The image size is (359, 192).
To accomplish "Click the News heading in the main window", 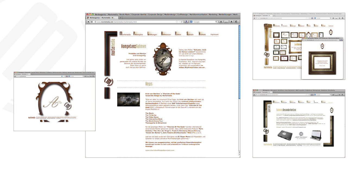I will (149, 84).
